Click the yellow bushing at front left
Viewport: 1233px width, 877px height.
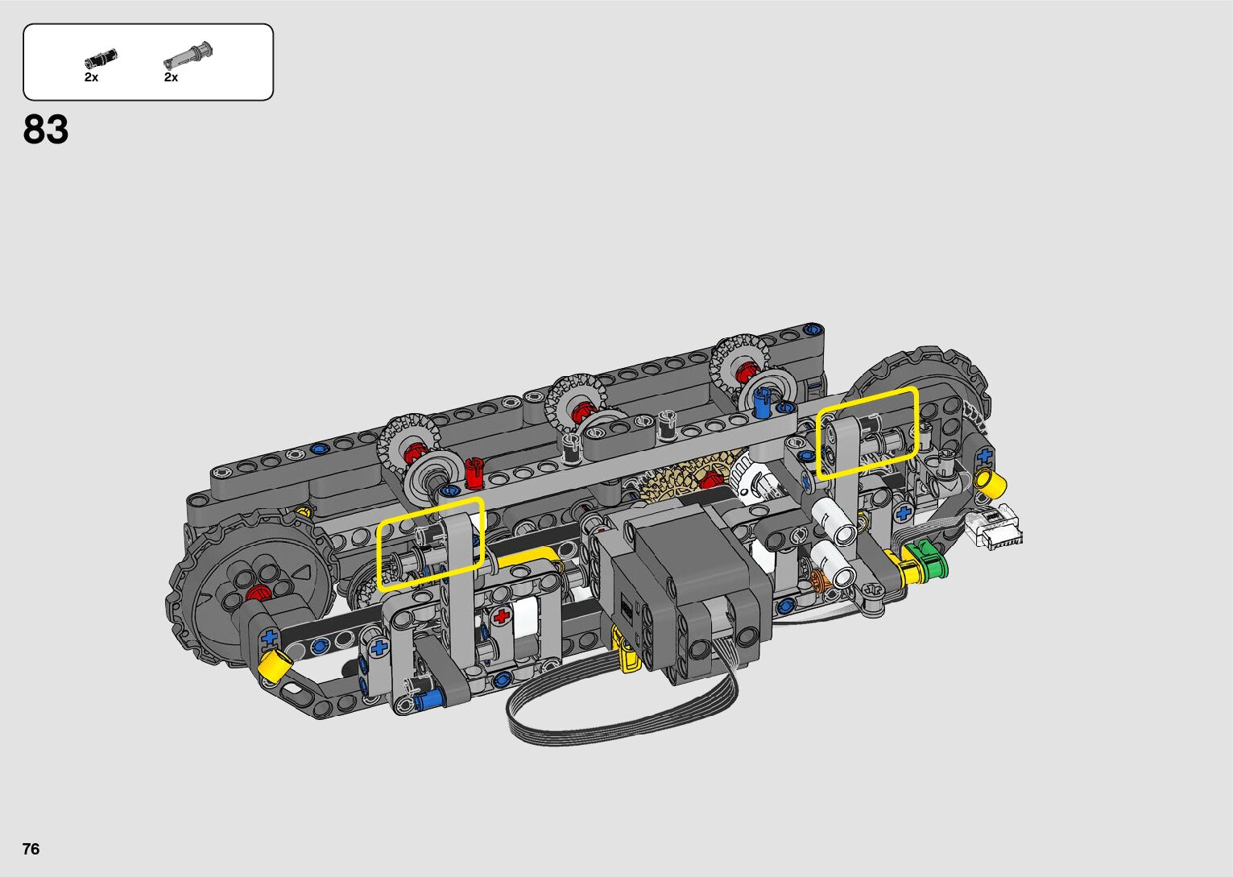[x=275, y=664]
